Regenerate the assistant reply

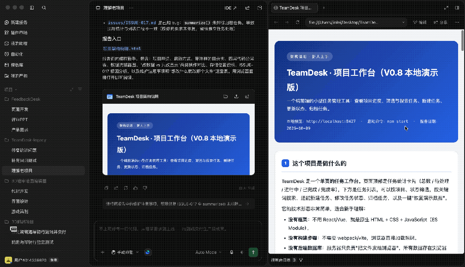click(x=126, y=188)
